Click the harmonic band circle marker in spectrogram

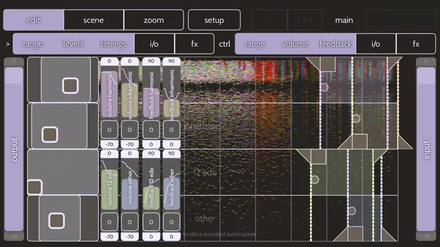pyautogui.click(x=324, y=87)
